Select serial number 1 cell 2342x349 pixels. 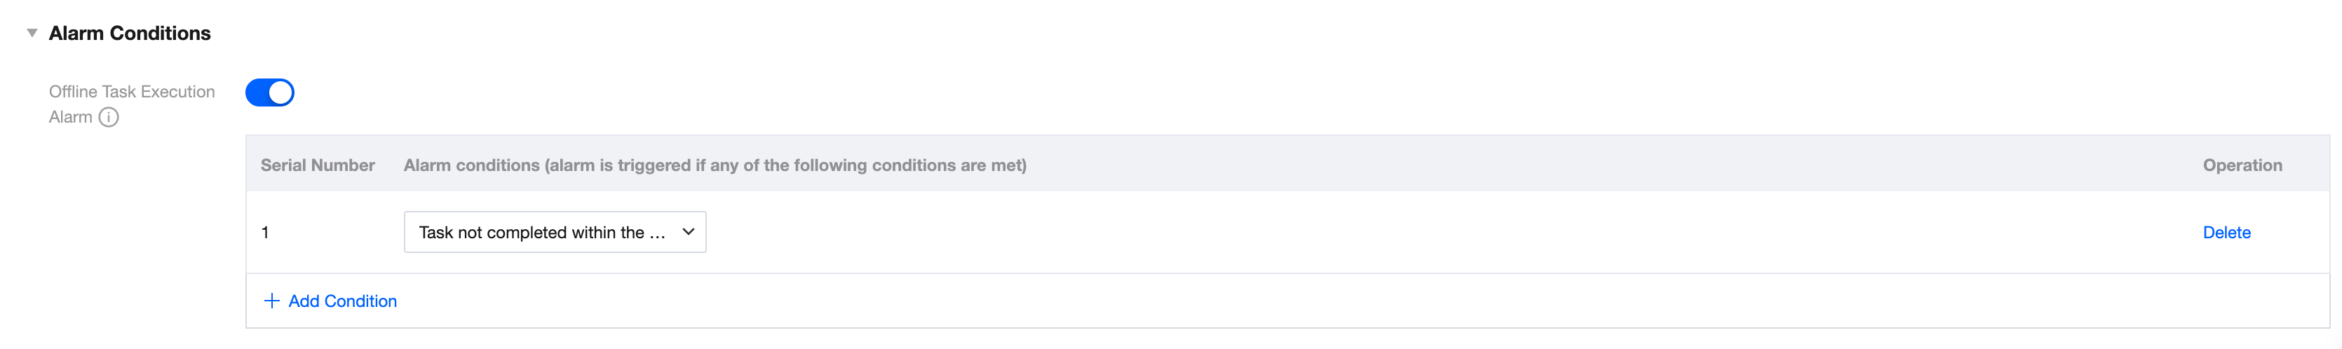point(266,233)
